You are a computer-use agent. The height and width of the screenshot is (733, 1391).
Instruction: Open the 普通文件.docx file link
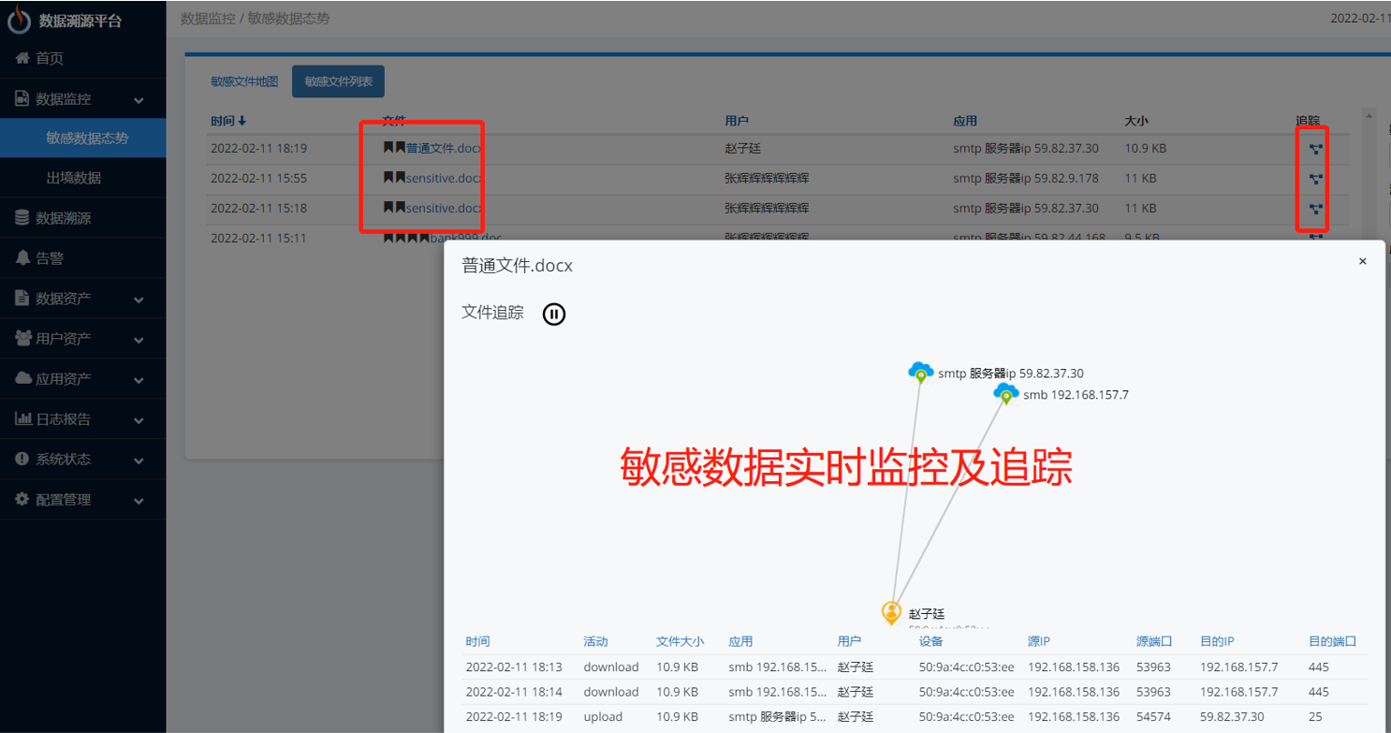tap(443, 148)
